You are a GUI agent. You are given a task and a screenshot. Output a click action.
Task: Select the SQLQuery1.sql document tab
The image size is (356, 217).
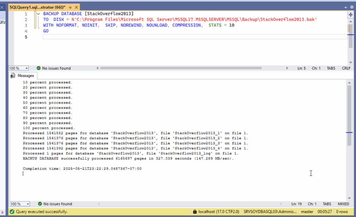click(x=37, y=7)
